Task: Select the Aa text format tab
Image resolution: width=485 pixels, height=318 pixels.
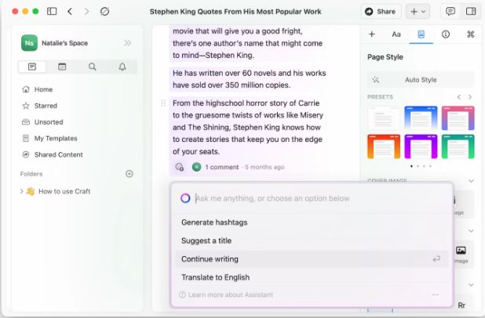Action: [396, 34]
